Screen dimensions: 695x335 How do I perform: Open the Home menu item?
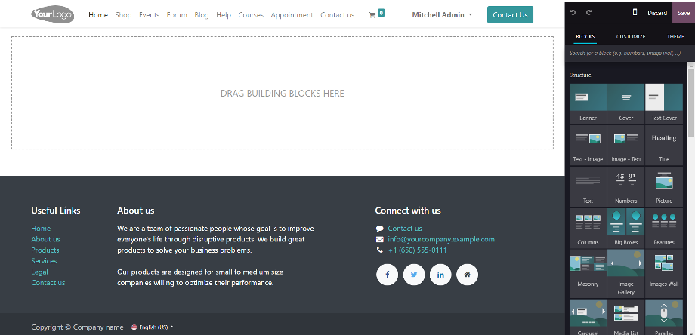click(98, 14)
